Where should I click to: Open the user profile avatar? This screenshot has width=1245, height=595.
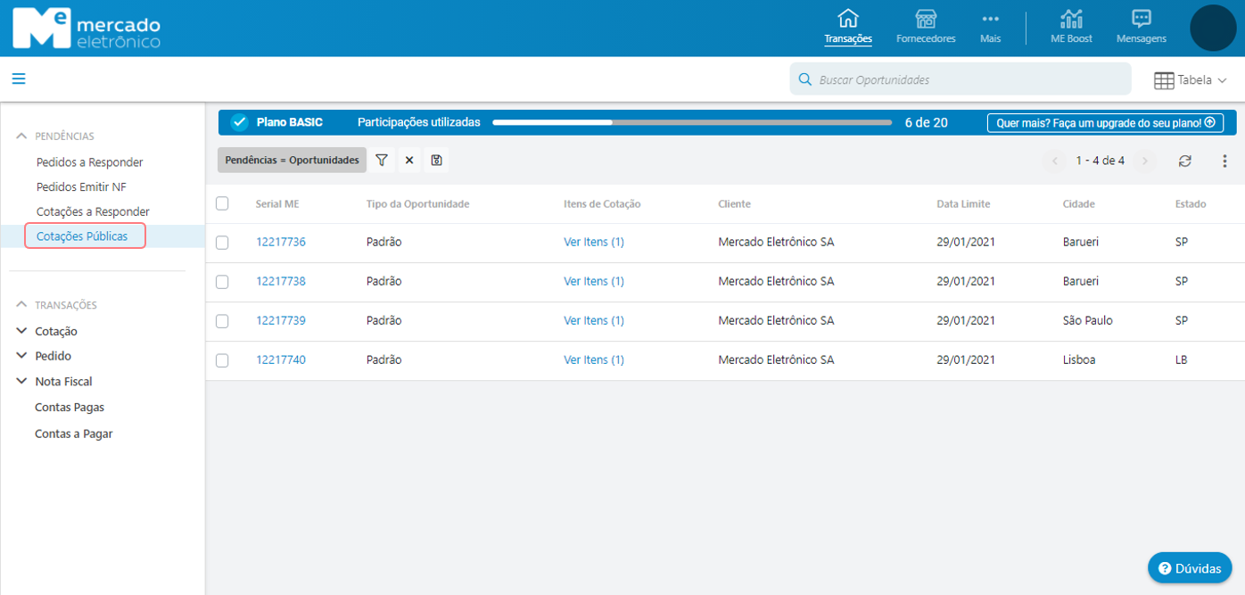pos(1213,28)
